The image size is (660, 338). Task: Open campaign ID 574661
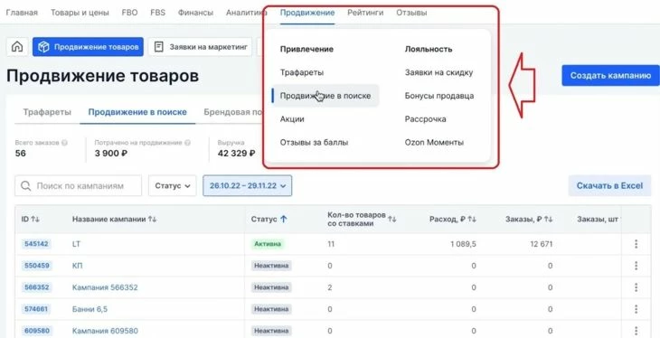tap(36, 309)
